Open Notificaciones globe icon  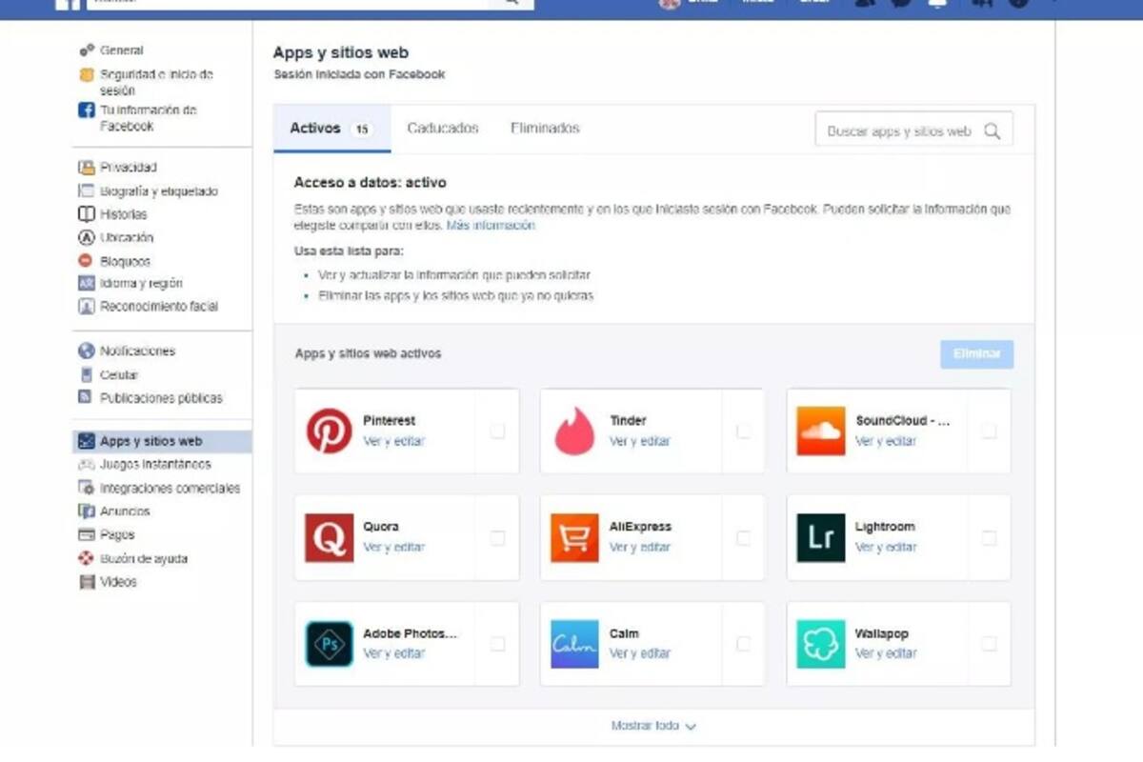tap(87, 351)
